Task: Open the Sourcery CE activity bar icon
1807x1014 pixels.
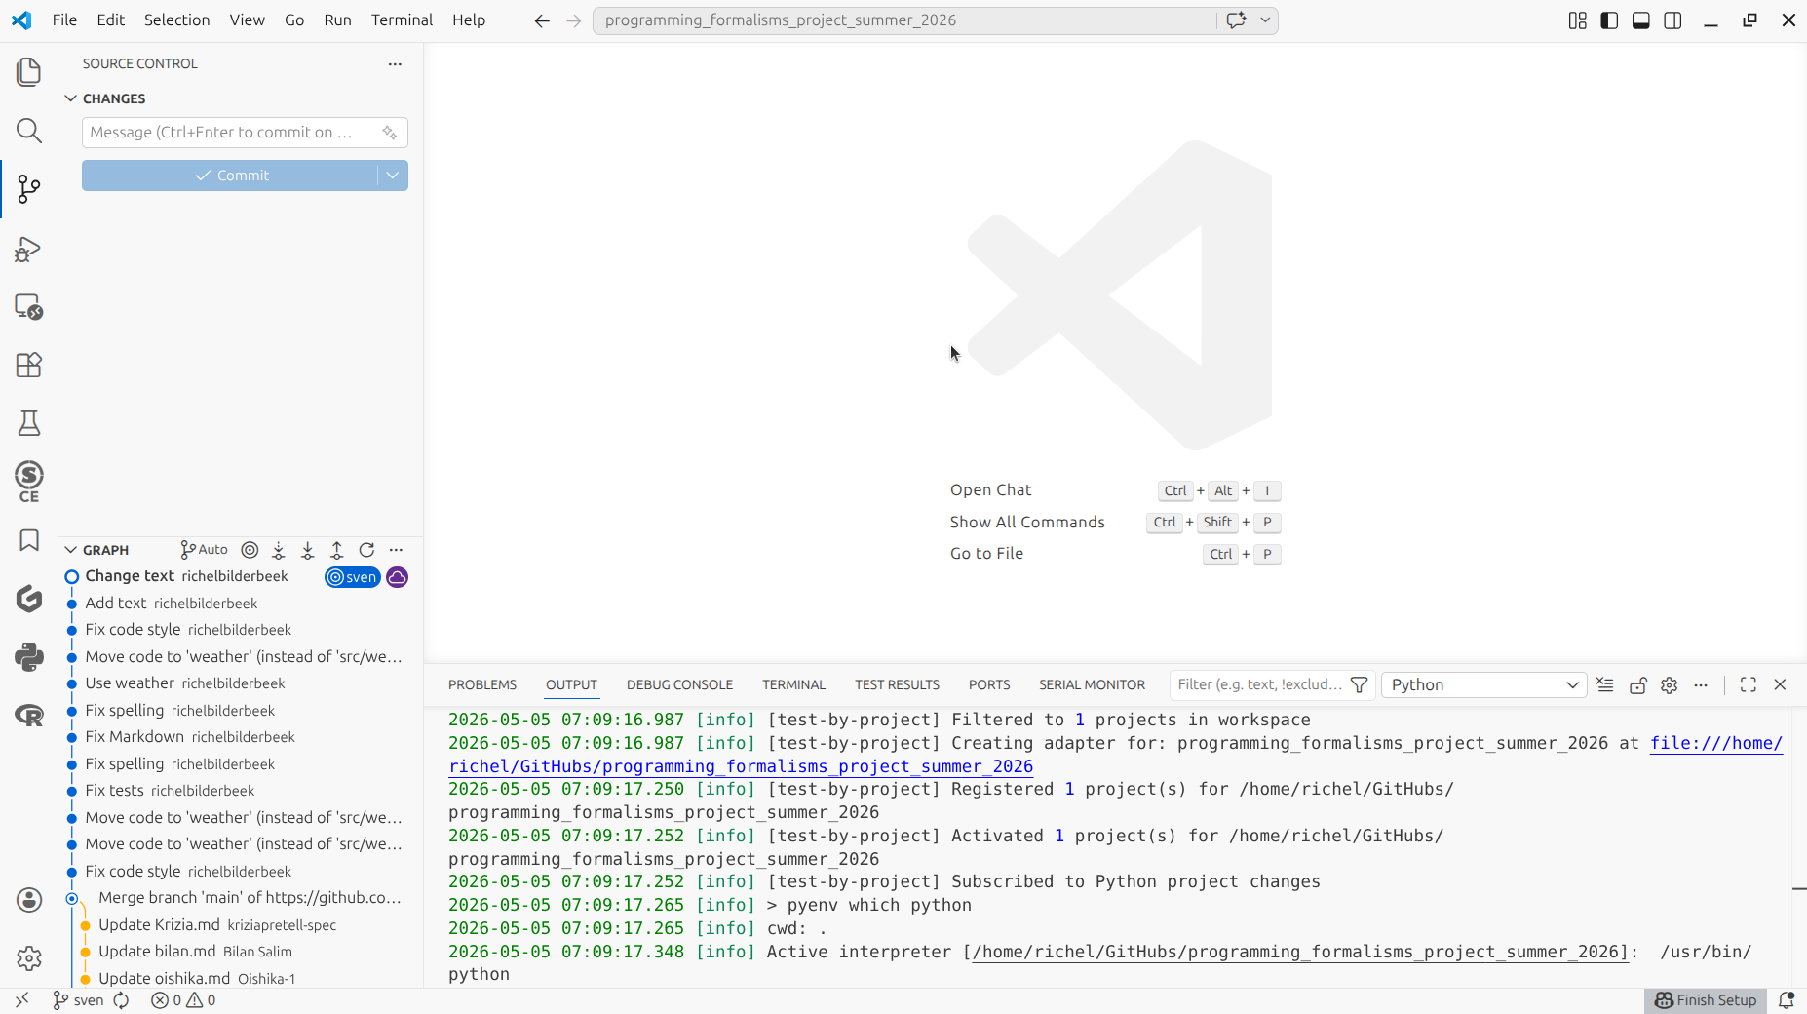Action: (29, 482)
